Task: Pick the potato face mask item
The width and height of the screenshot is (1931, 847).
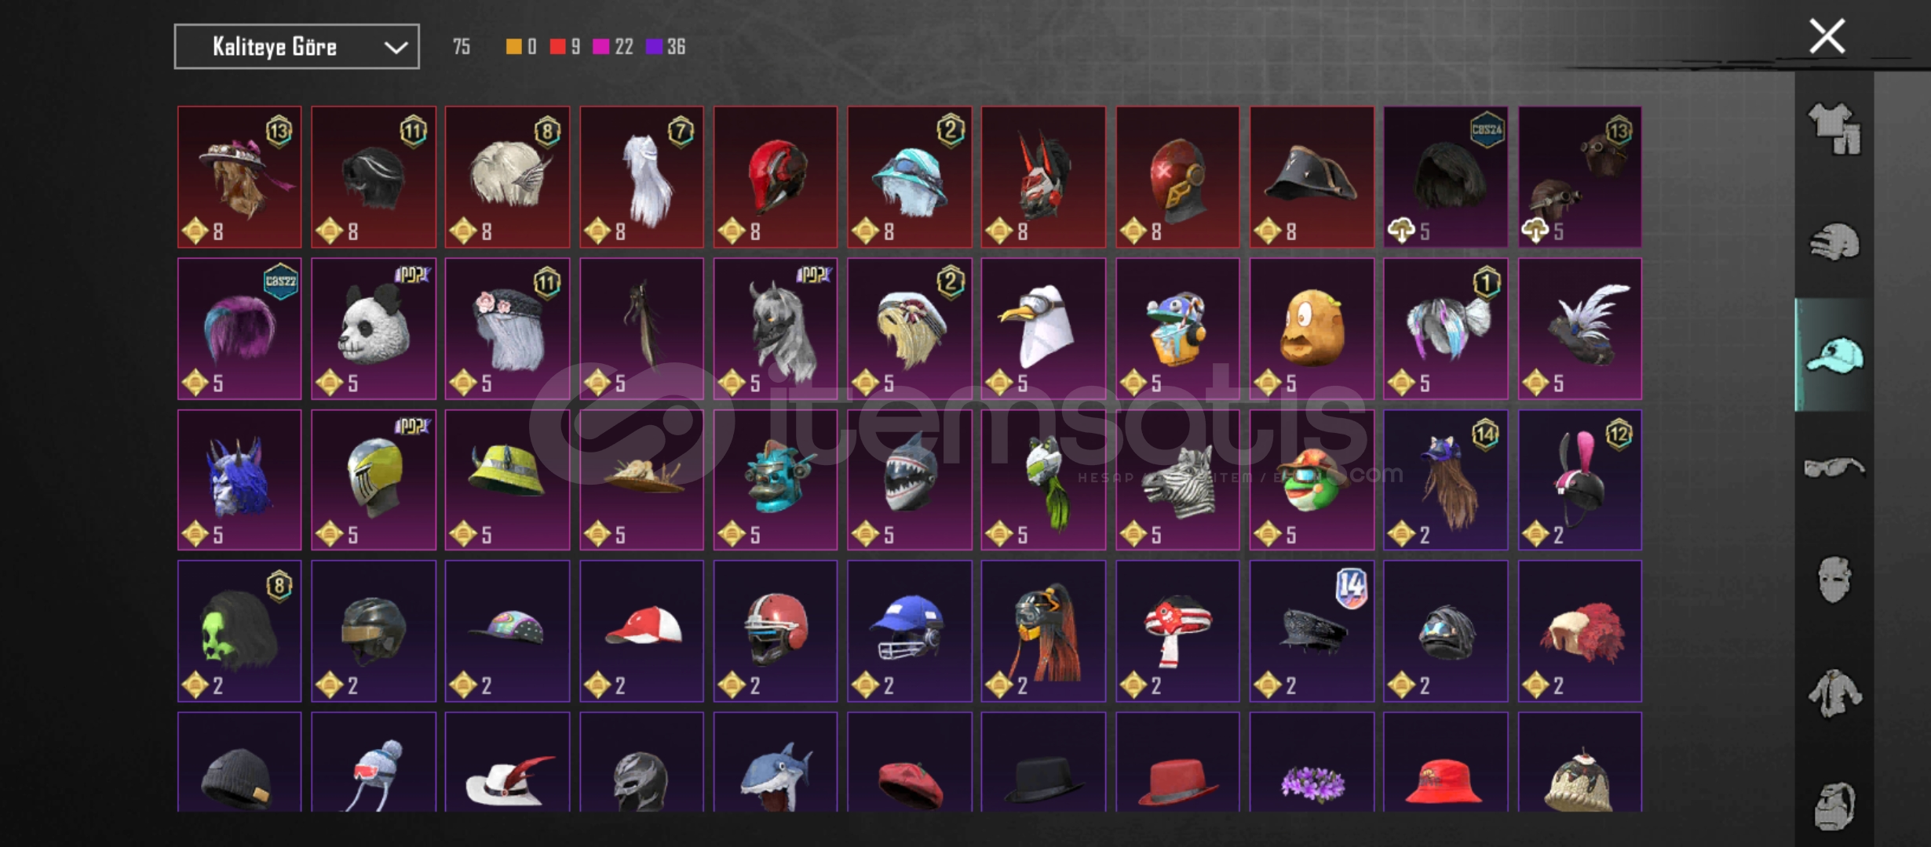Action: [x=1312, y=329]
